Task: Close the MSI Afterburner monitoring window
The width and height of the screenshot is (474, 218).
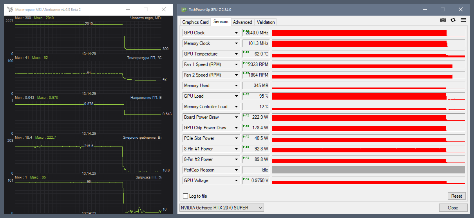Action: pyautogui.click(x=164, y=9)
